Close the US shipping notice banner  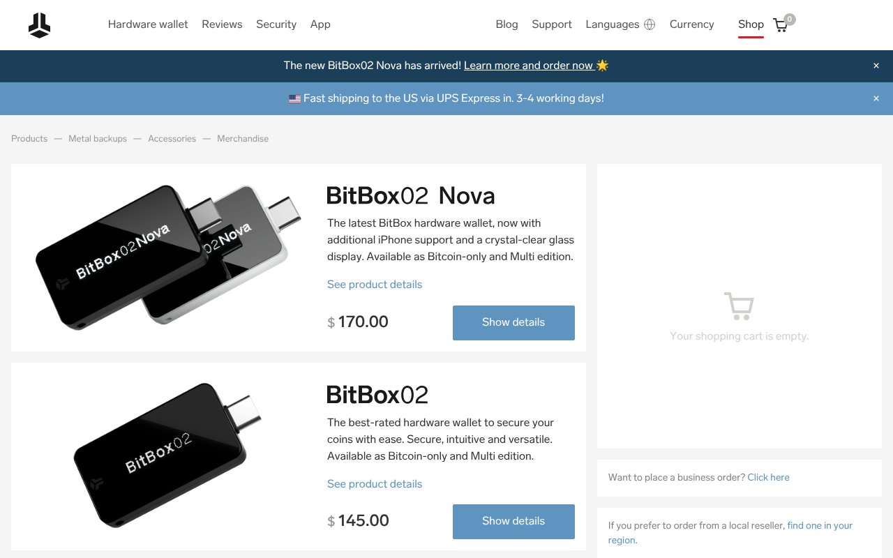(x=876, y=98)
